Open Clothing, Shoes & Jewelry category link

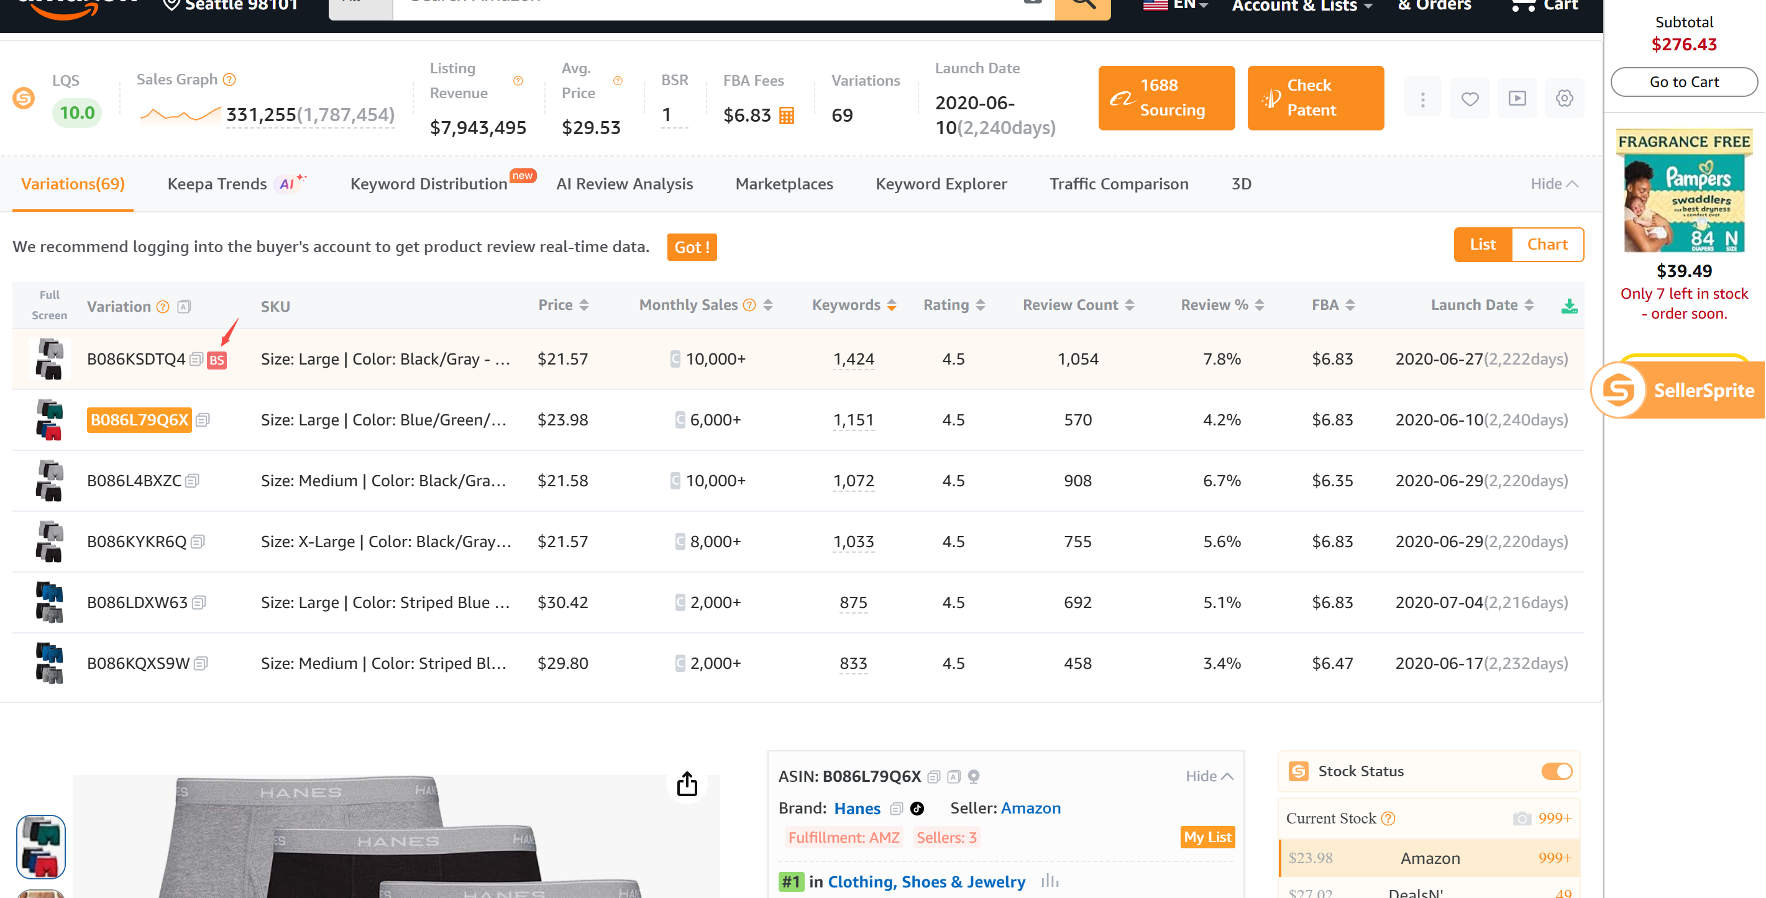point(926,882)
